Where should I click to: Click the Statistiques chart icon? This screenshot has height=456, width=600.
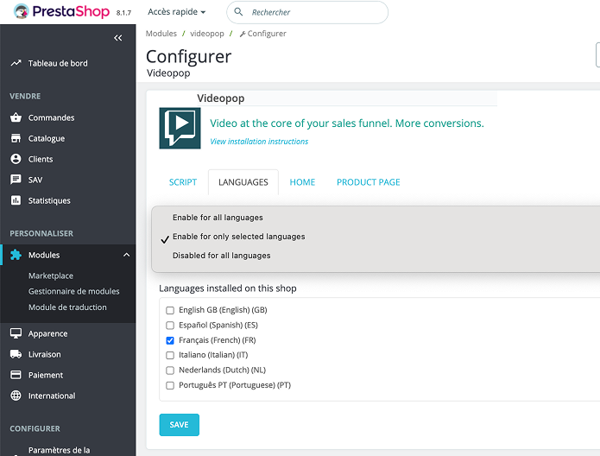click(x=16, y=200)
